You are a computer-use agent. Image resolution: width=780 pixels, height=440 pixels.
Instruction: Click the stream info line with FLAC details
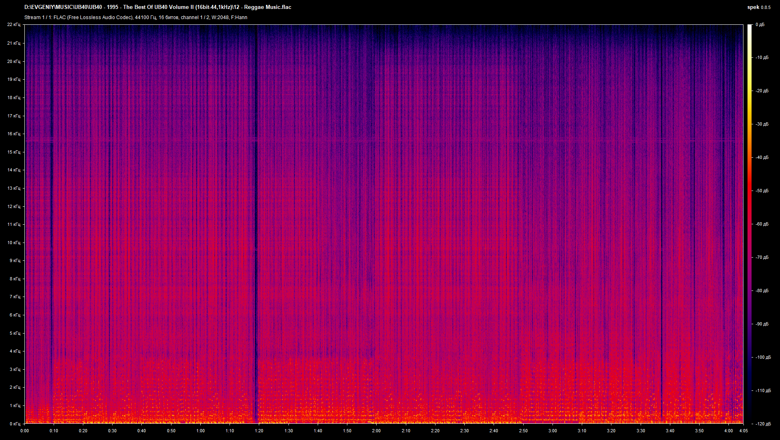(136, 17)
